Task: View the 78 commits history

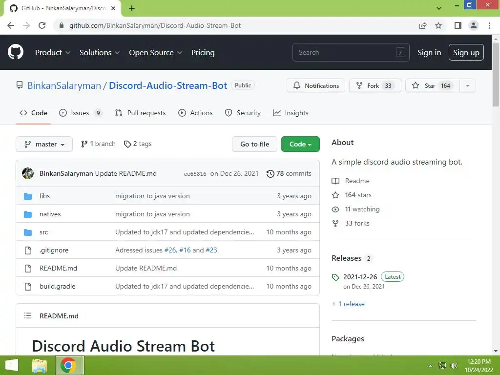Action: [289, 173]
